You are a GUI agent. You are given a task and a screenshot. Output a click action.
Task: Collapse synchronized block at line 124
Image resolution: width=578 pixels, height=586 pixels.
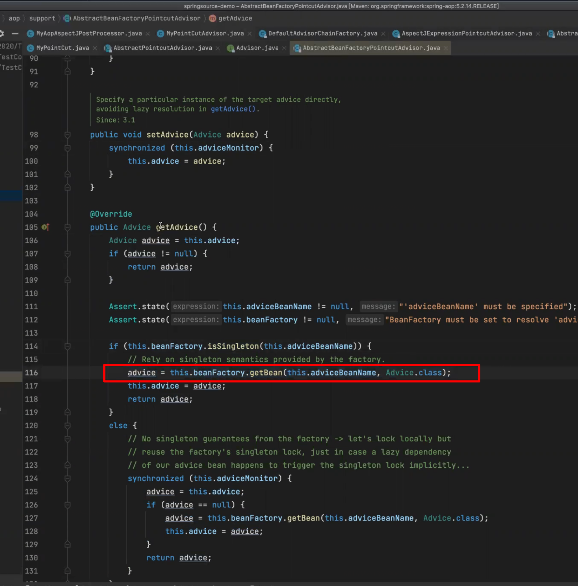click(x=67, y=478)
